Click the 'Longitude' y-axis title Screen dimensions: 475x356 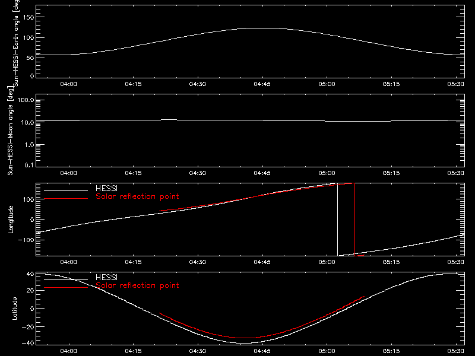[x=11, y=220]
